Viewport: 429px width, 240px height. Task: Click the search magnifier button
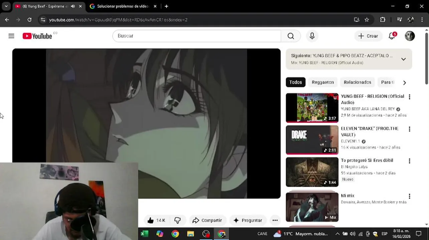(x=291, y=36)
